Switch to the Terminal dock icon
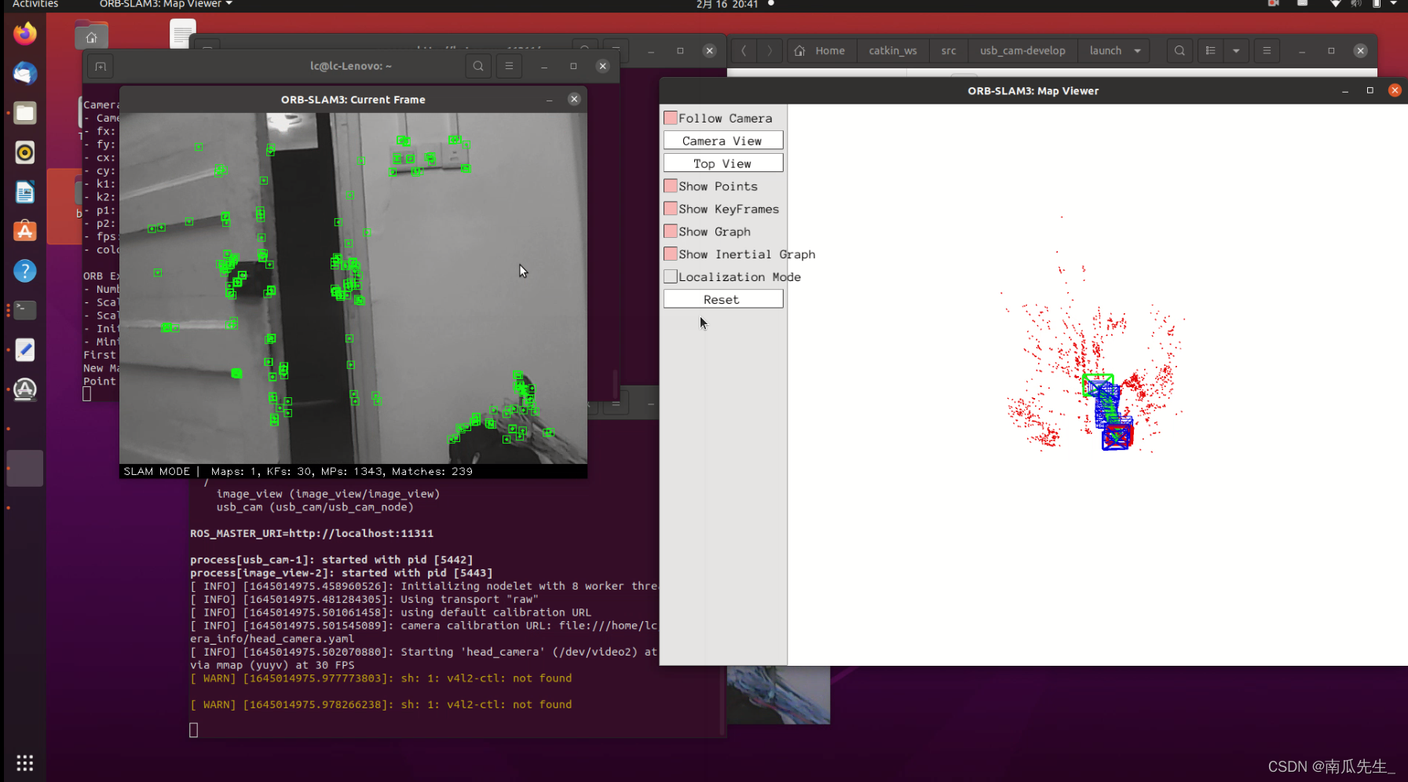This screenshot has height=782, width=1408. 25,310
